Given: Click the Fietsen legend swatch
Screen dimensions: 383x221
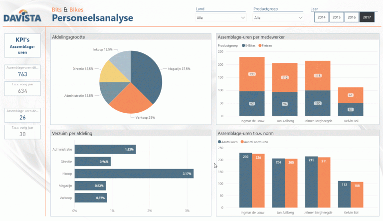Looking at the screenshot, I should (x=260, y=45).
